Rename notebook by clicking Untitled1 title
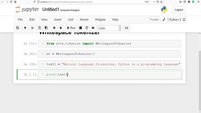The height and width of the screenshot is (113, 201). click(51, 9)
